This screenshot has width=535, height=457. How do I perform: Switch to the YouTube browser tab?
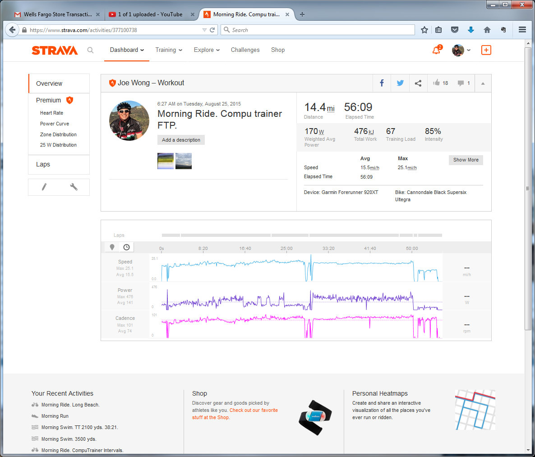tap(150, 14)
